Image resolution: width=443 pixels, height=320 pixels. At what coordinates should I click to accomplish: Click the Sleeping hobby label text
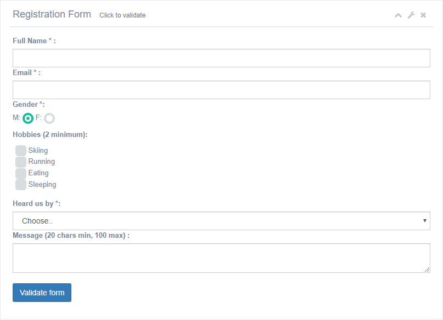click(42, 185)
